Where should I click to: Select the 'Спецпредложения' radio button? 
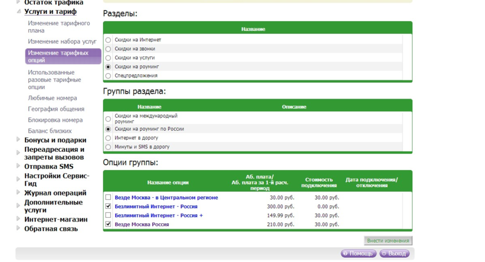point(108,76)
